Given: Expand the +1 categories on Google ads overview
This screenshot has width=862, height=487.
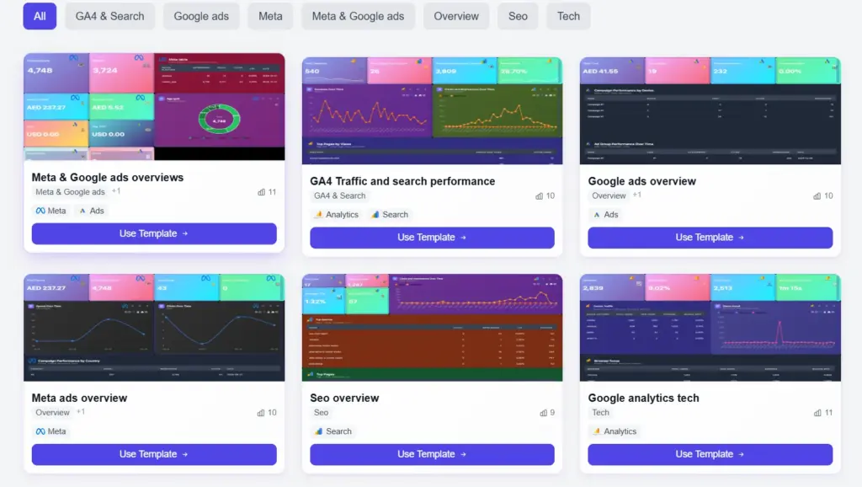Looking at the screenshot, I should [x=637, y=195].
